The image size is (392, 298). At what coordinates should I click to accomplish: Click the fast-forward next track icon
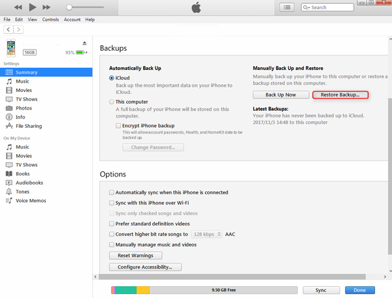point(46,7)
